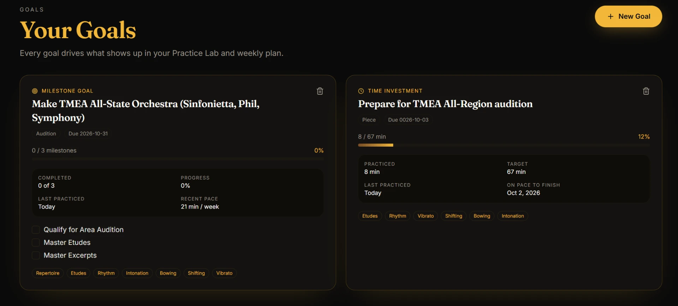Viewport: 678px width, 306px height.
Task: Open the Make TMEA All-State Orchestra goal title
Action: coord(145,111)
